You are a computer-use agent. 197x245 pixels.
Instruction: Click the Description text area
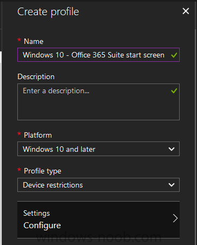(x=98, y=102)
